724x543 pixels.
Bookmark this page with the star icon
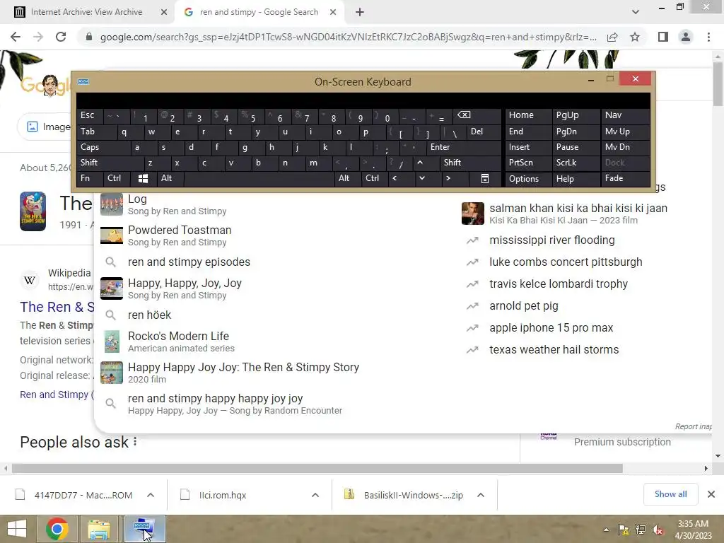[635, 37]
